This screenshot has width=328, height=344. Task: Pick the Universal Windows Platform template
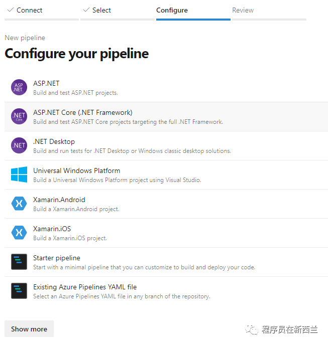click(166, 175)
